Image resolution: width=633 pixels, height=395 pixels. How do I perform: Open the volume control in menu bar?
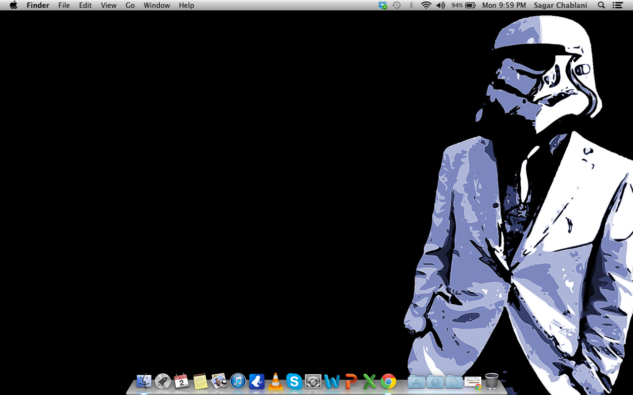click(x=441, y=5)
